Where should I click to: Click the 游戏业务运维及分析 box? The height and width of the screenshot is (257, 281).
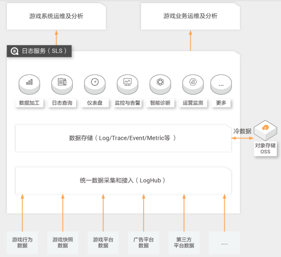(190, 16)
